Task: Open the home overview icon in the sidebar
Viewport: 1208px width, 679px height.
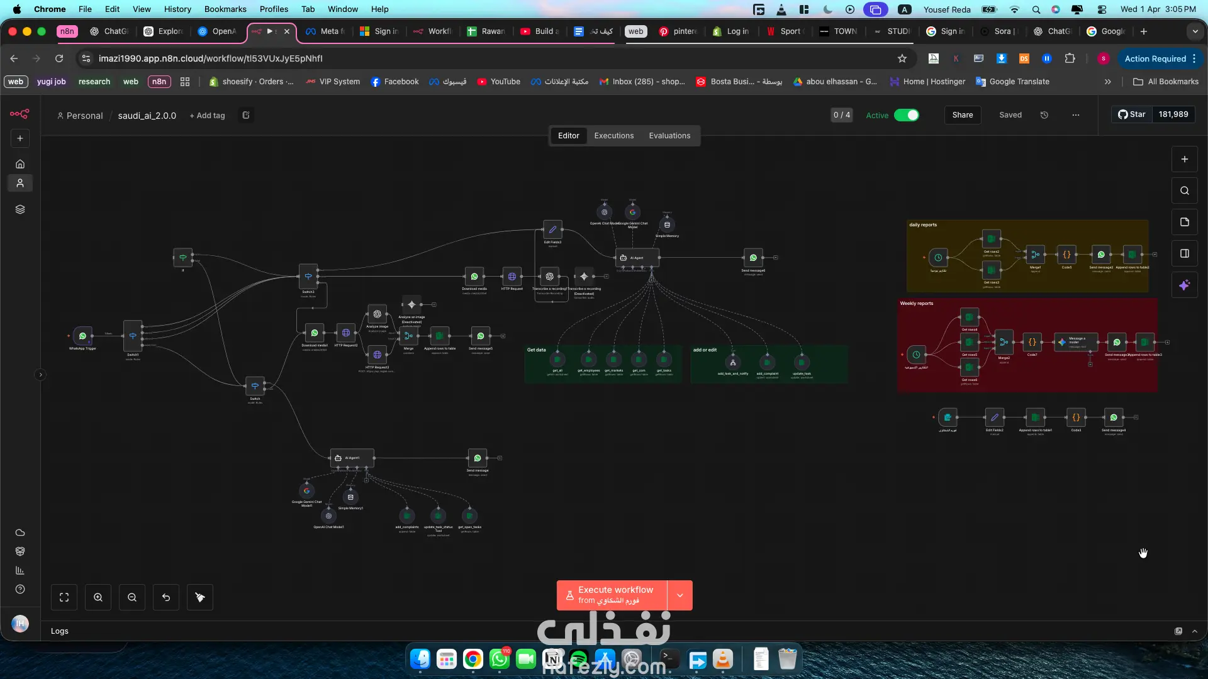Action: 20,164
